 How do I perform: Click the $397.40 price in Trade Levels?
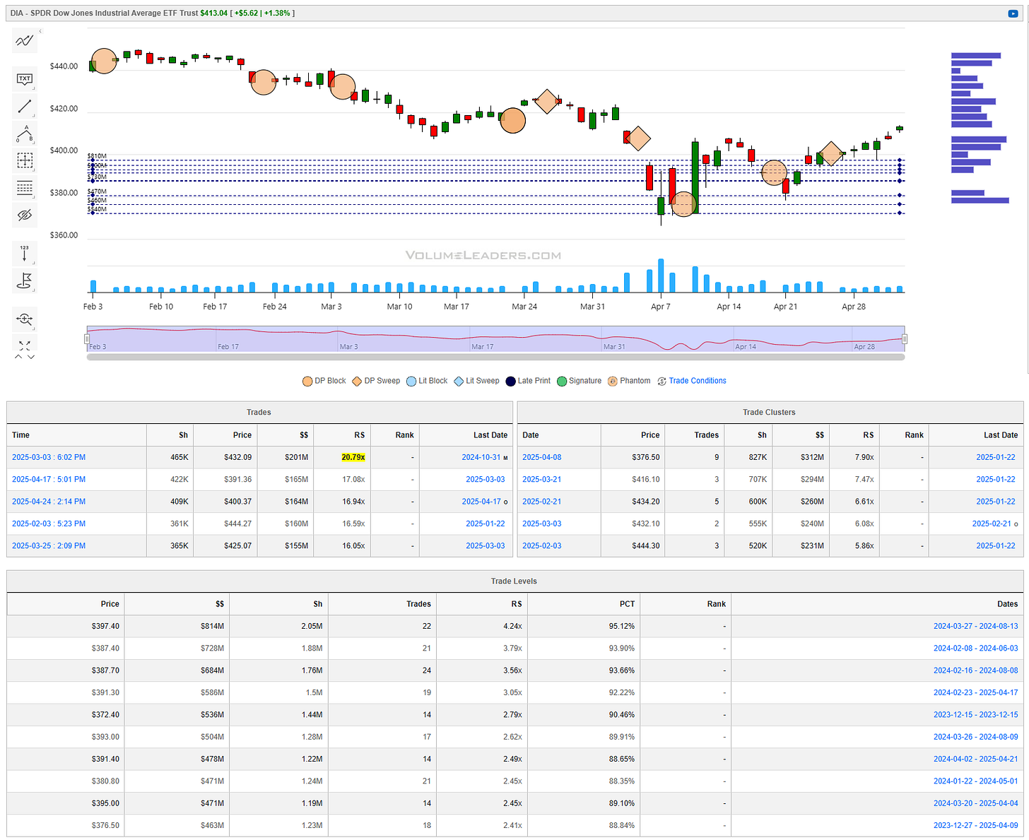click(x=105, y=626)
